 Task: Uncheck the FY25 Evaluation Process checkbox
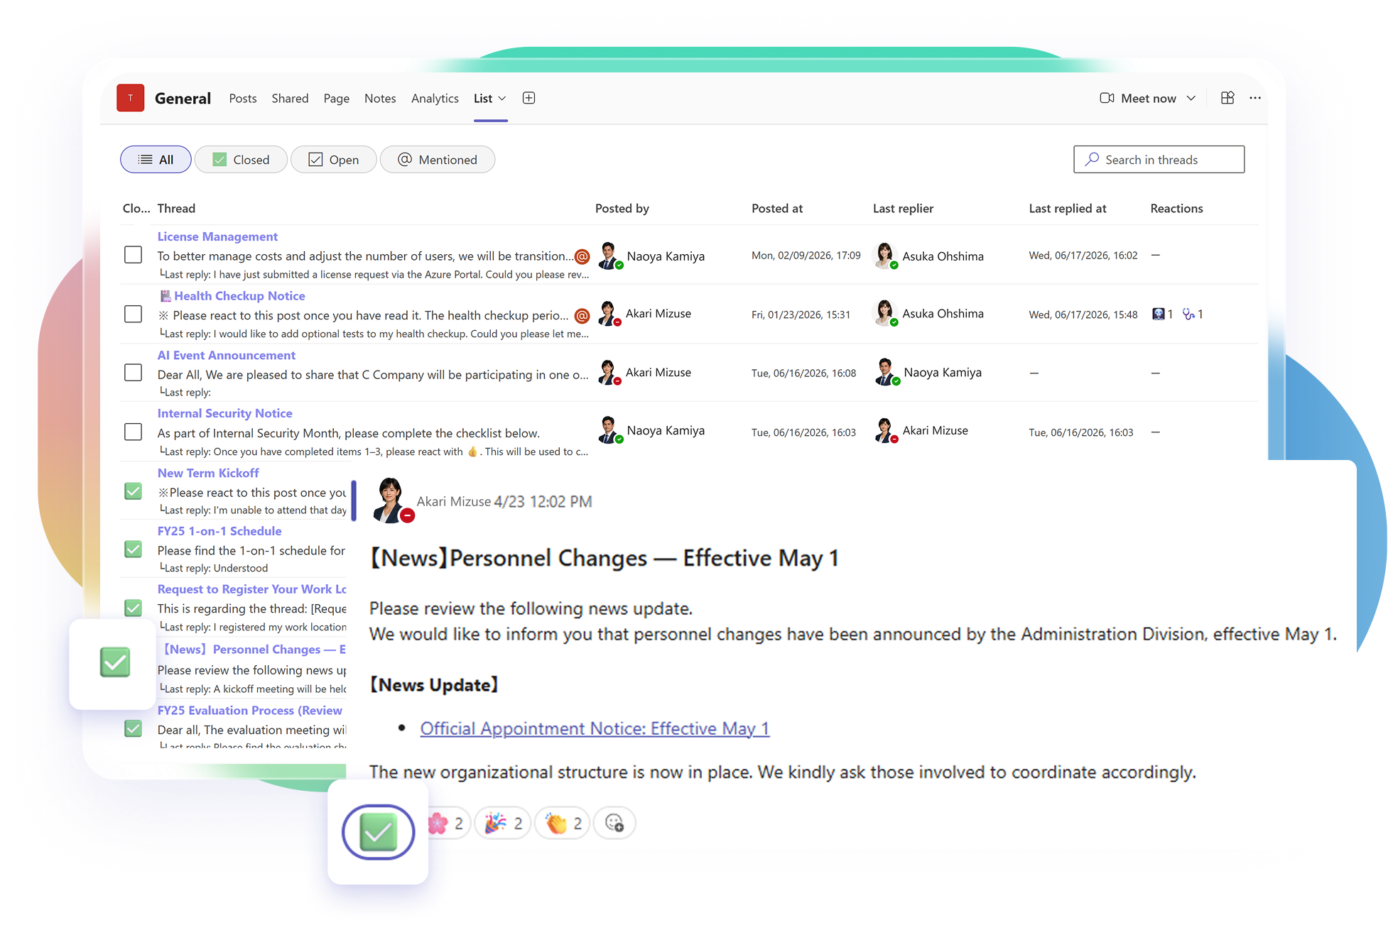tap(133, 729)
